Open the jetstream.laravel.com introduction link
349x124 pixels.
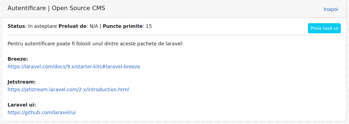[68, 89]
